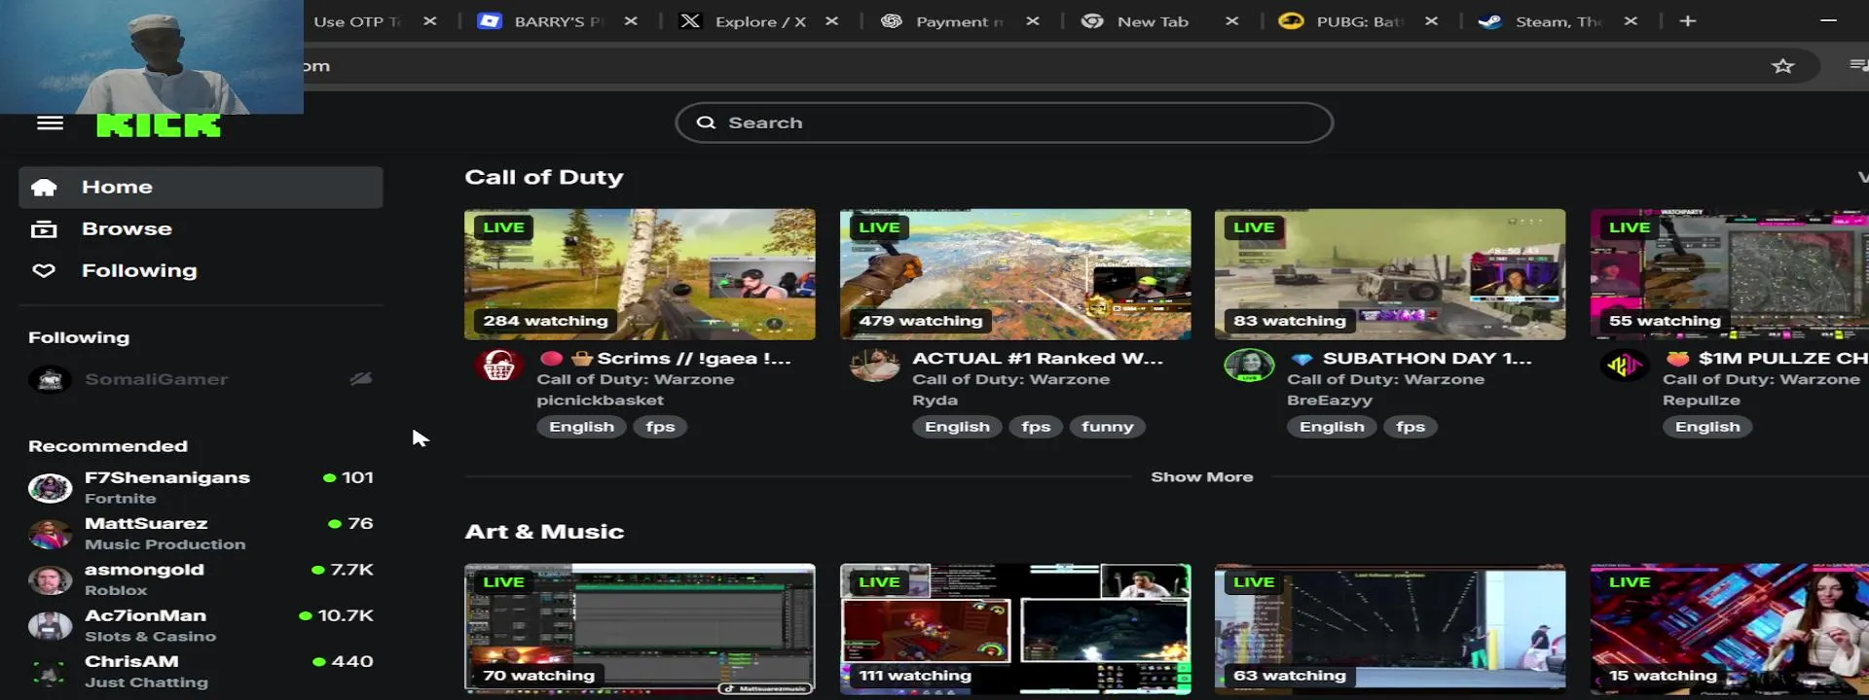Open picnickbasket streamer avatar
1869x700 pixels.
[498, 367]
